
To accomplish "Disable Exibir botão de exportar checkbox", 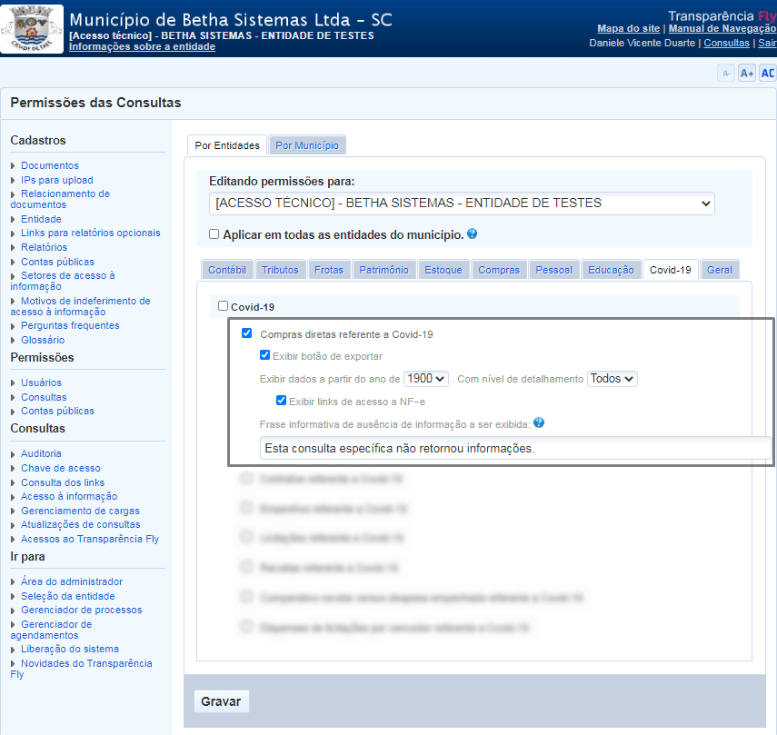I will click(265, 355).
